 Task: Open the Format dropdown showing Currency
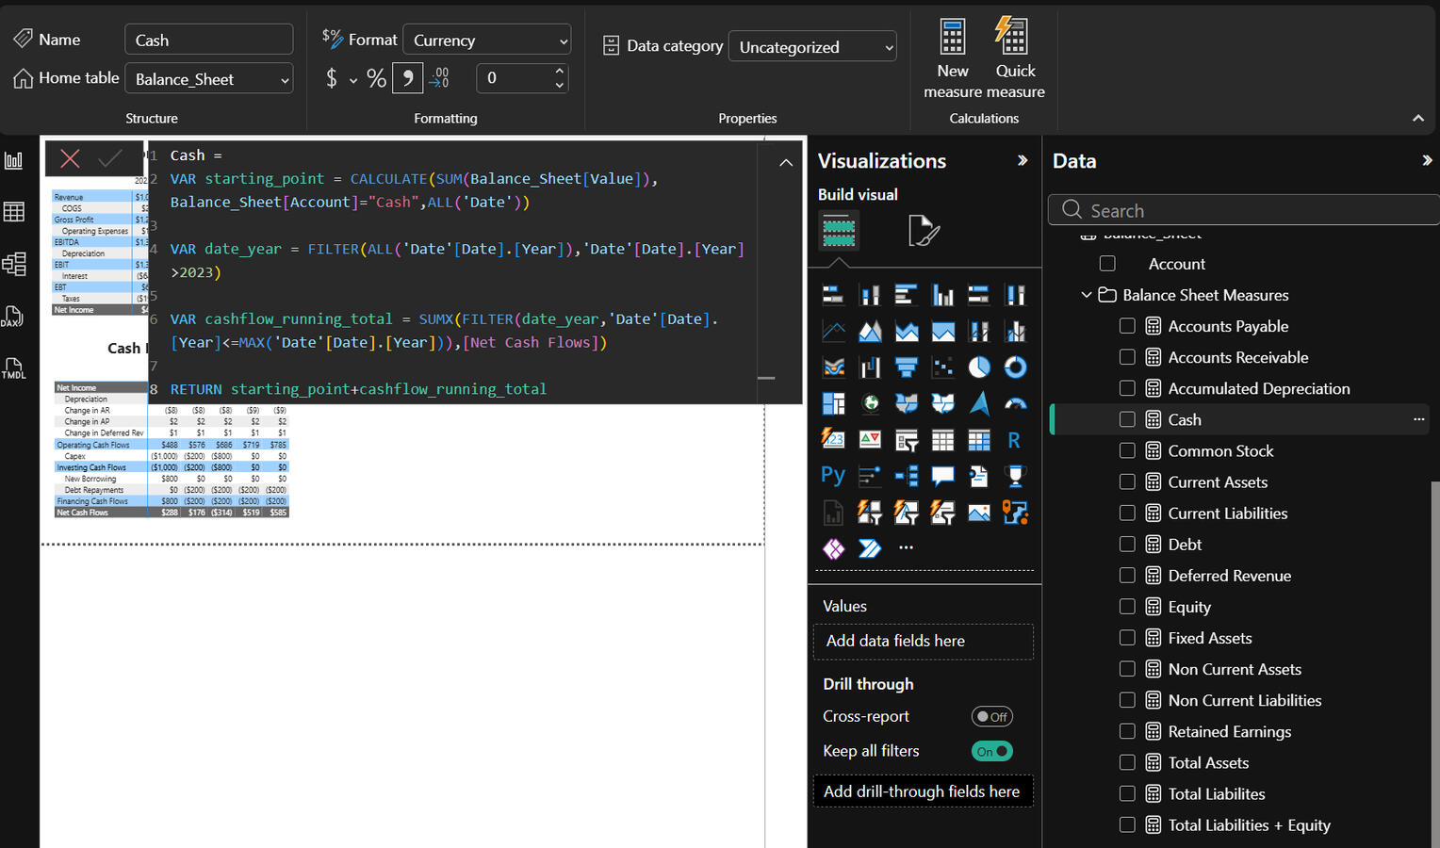[487, 41]
